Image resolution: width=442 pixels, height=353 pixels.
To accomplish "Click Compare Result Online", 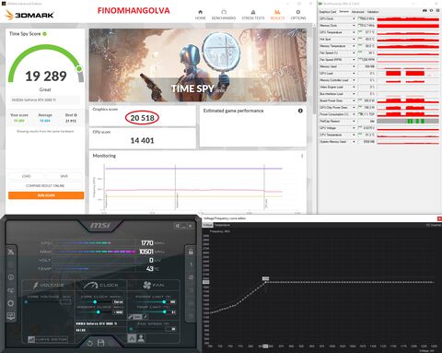I will point(45,185).
